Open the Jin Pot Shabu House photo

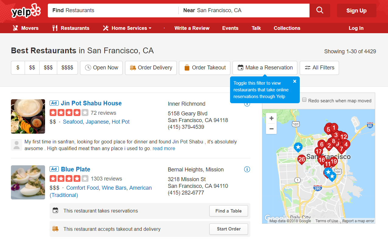click(x=28, y=116)
